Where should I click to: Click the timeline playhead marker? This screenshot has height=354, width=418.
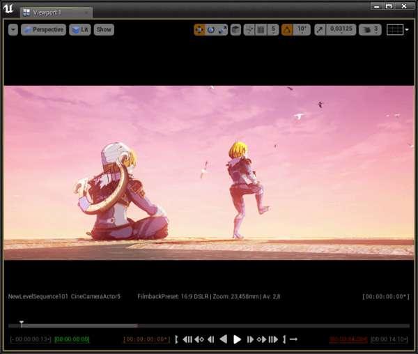point(22,324)
